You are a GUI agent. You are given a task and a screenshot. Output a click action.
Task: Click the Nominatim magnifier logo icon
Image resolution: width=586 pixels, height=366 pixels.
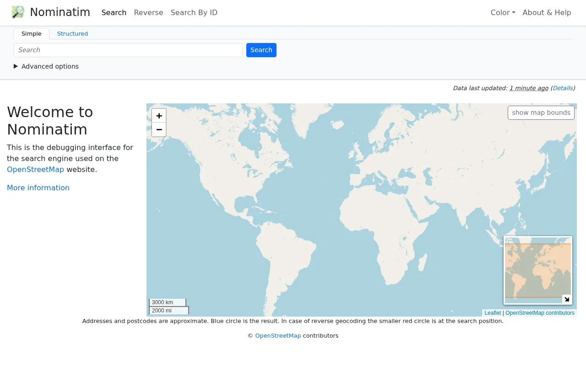coord(18,12)
